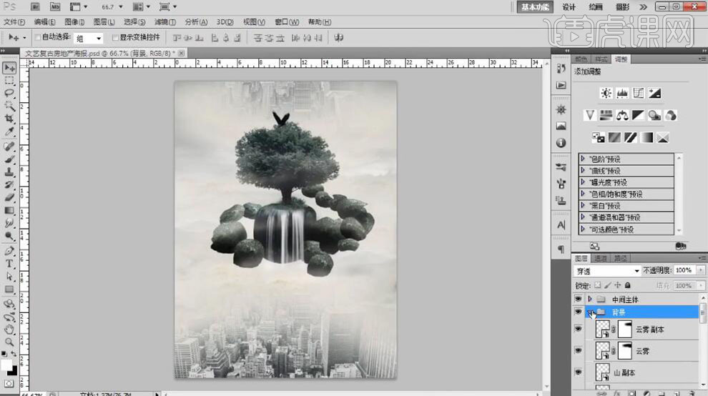This screenshot has height=396, width=708.
Task: Select the Move tool
Action: point(9,68)
